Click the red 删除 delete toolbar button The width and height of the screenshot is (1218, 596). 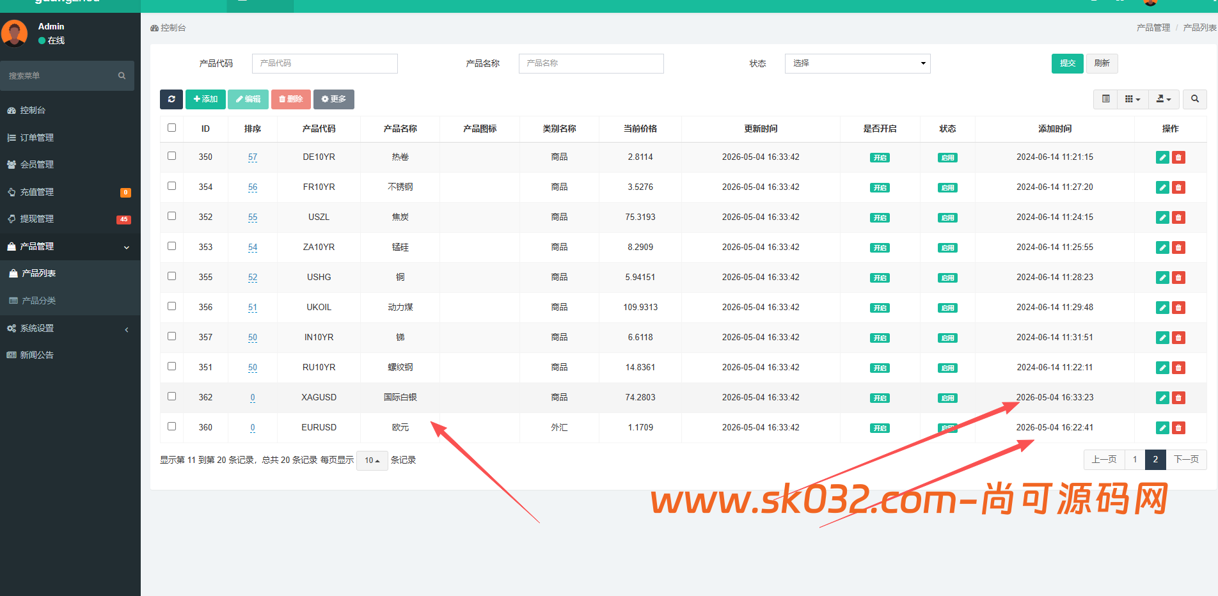click(x=291, y=99)
